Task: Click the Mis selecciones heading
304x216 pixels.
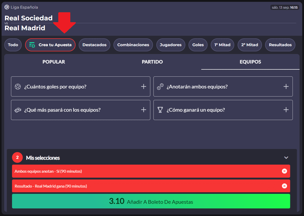Action: pyautogui.click(x=43, y=158)
